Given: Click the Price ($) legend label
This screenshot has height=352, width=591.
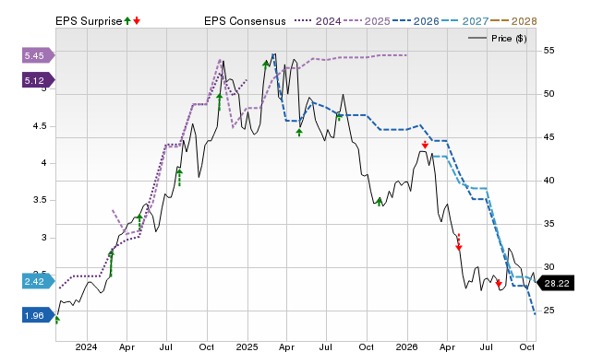Looking at the screenshot, I should (x=509, y=39).
